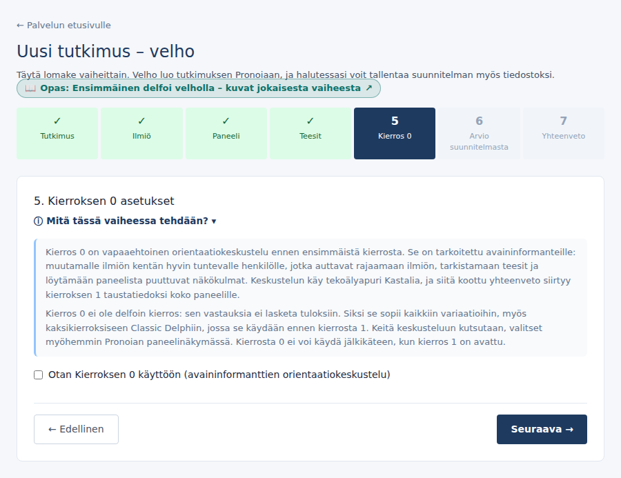Click the external-link arrow on the guide pill

[x=368, y=88]
